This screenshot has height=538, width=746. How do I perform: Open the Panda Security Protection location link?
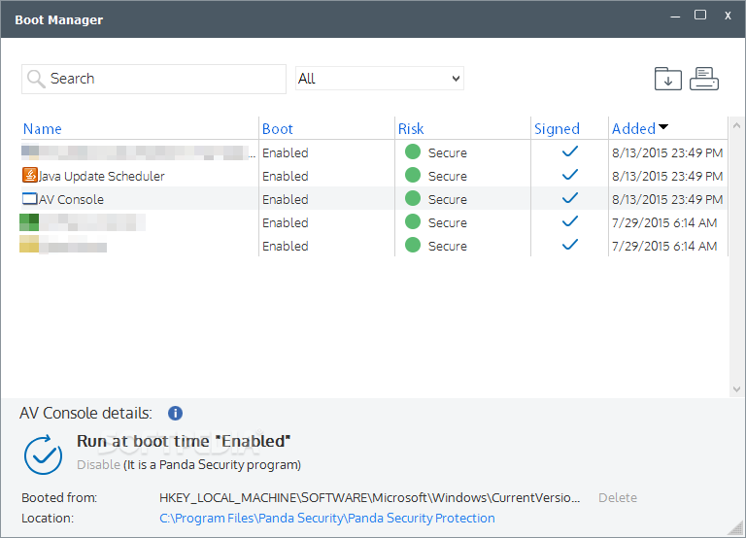[326, 518]
